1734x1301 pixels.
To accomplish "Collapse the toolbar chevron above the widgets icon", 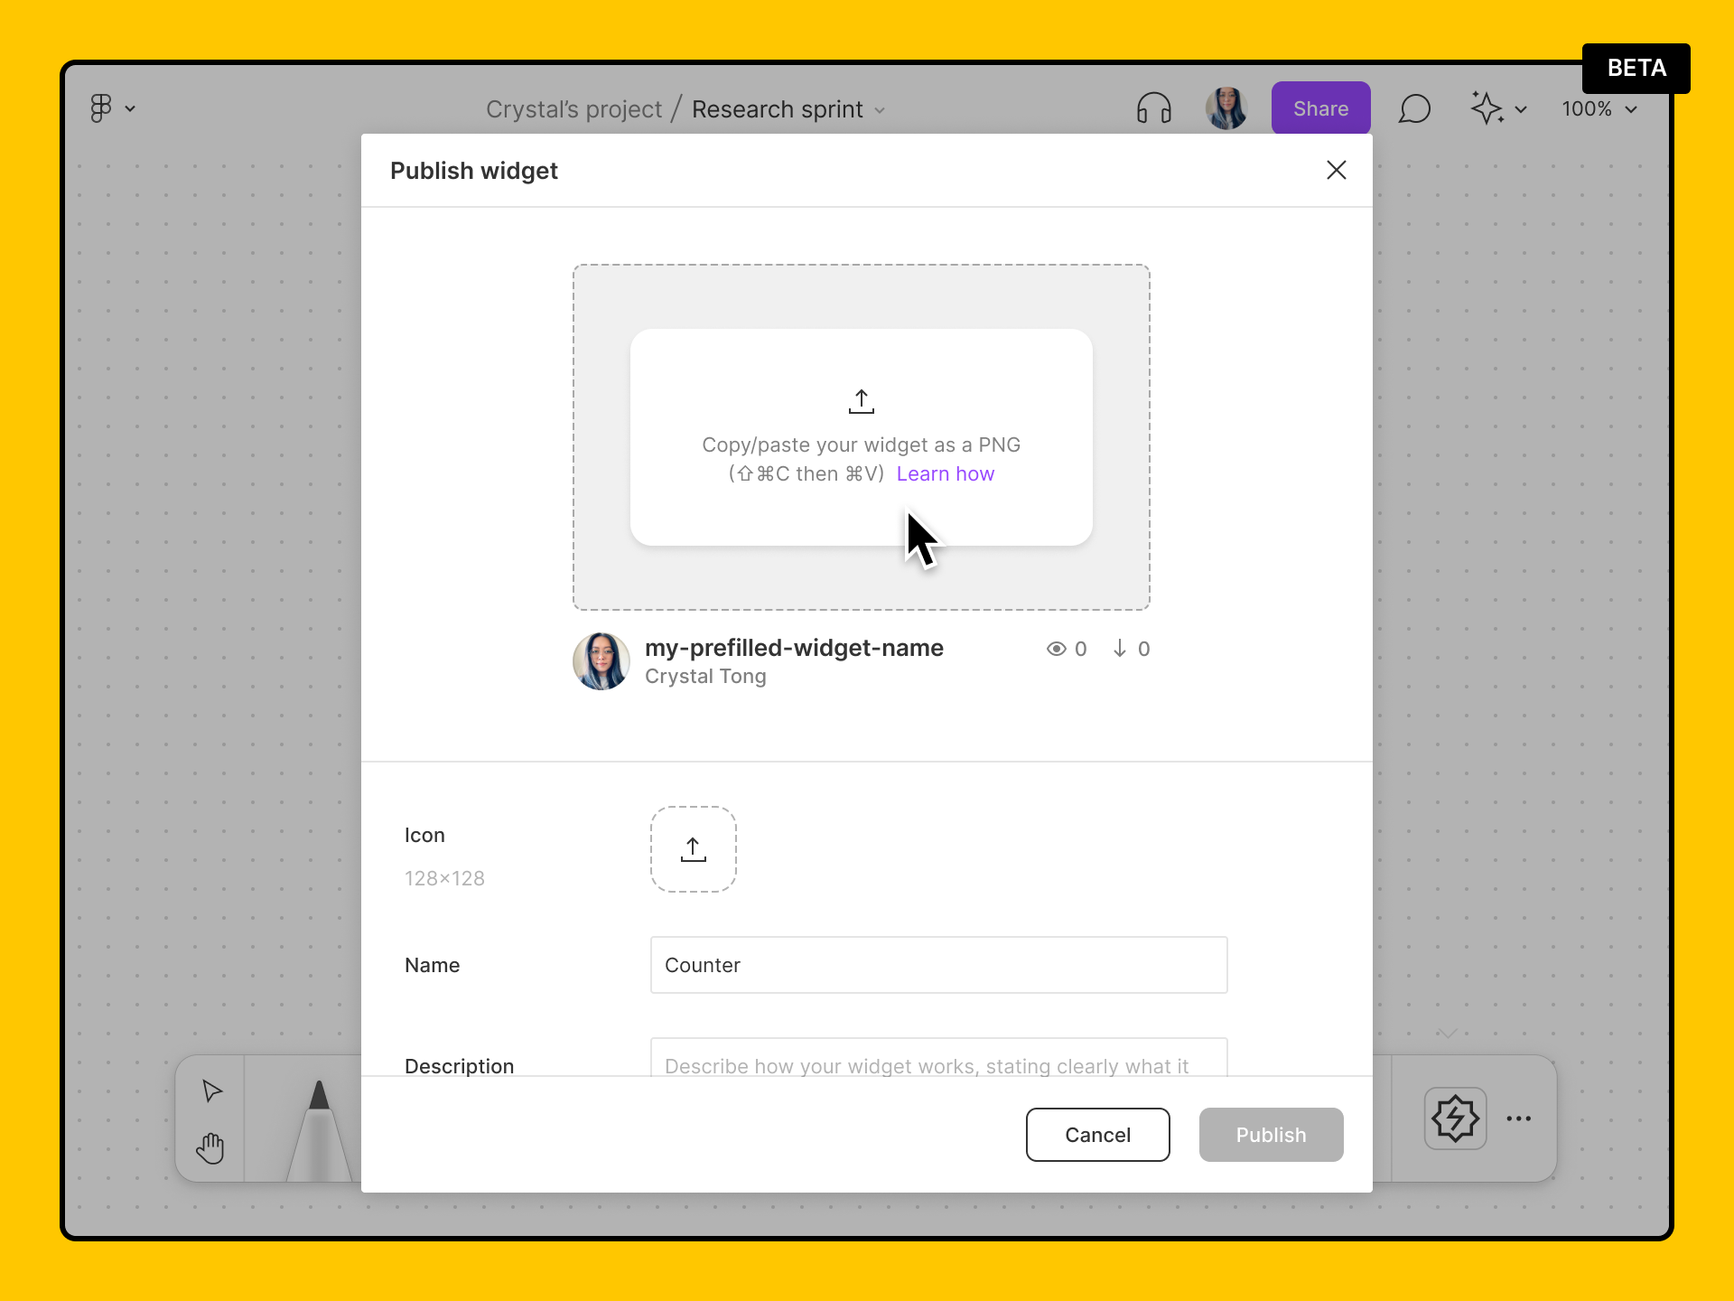I will coord(1448,1034).
